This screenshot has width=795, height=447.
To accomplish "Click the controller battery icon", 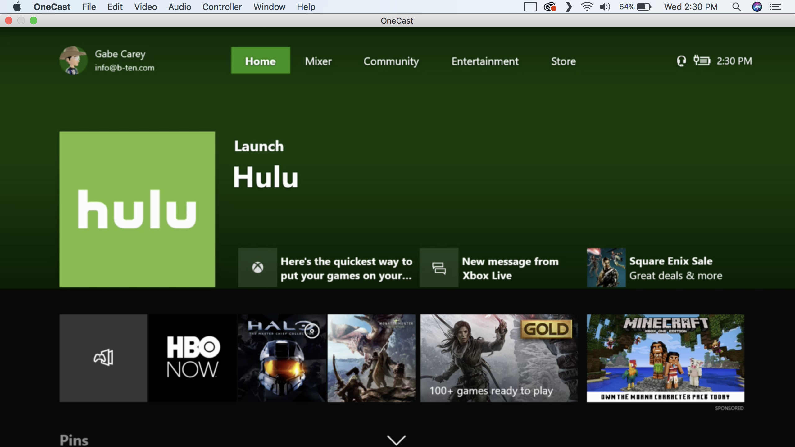I will [702, 60].
